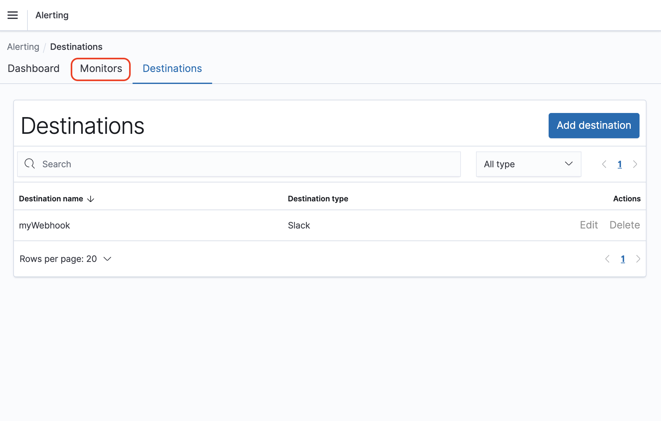Select page 1 in top pagination
Screen dimensions: 661x421
click(x=620, y=164)
